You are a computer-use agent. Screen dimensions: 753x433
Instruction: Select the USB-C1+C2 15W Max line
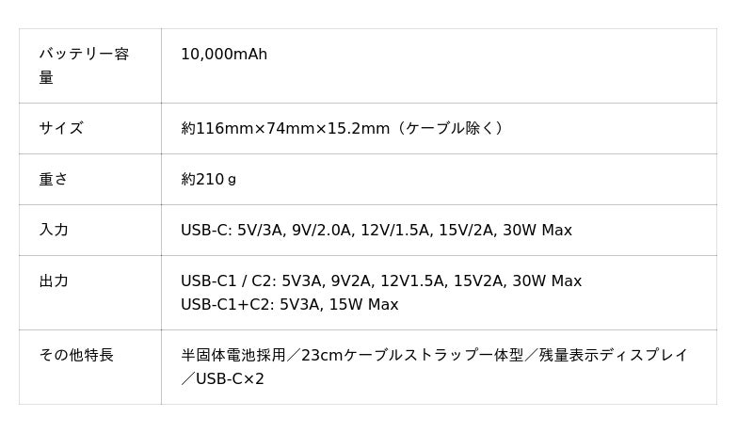point(289,304)
